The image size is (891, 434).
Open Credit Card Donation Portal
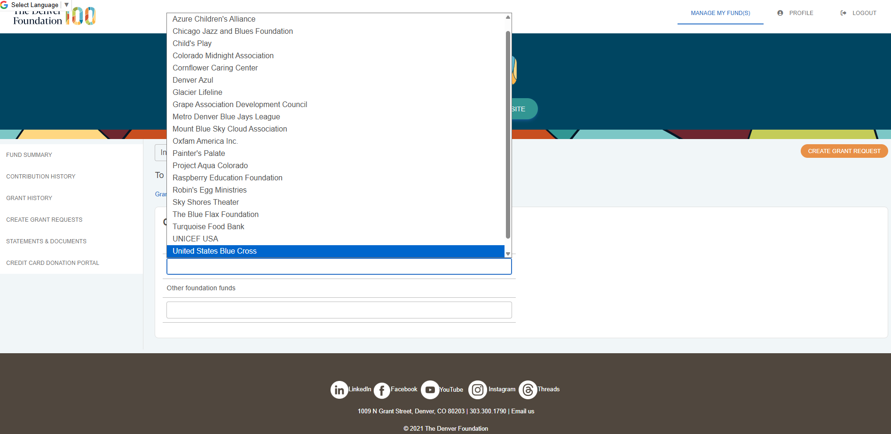pyautogui.click(x=53, y=263)
